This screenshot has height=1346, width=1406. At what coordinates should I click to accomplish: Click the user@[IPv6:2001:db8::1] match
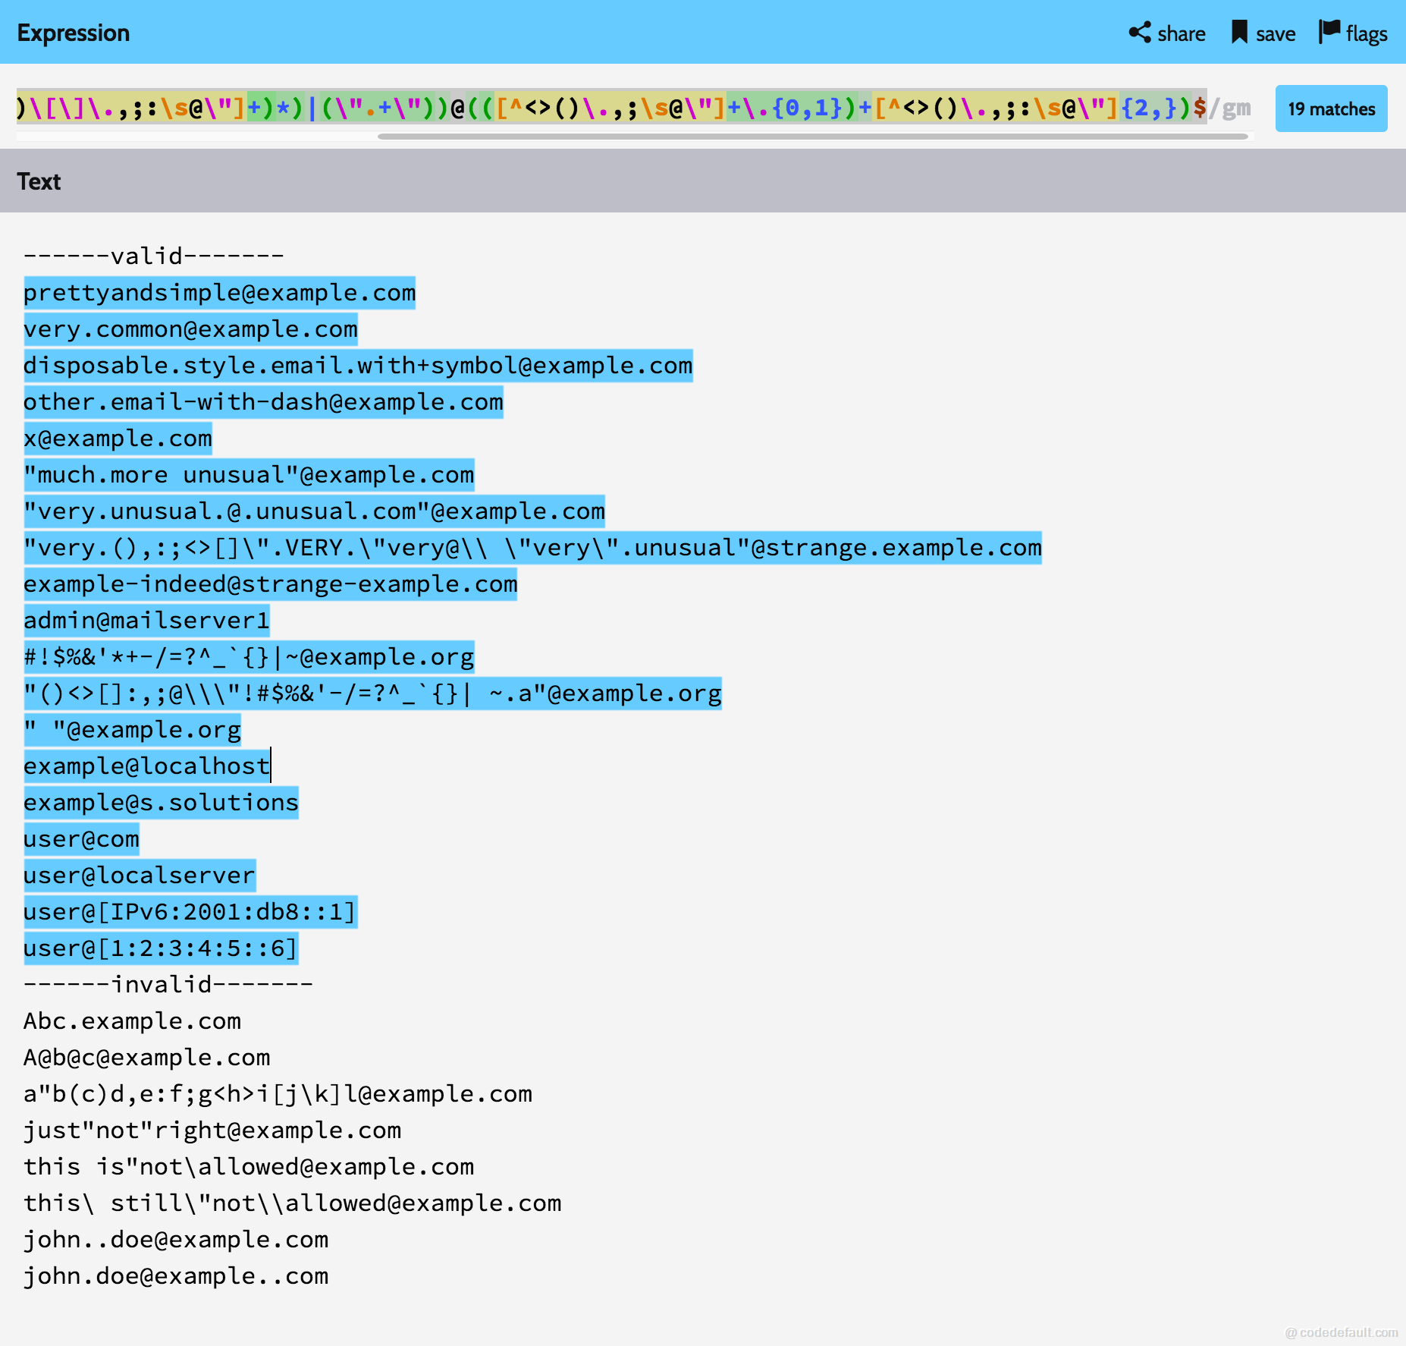point(190,912)
